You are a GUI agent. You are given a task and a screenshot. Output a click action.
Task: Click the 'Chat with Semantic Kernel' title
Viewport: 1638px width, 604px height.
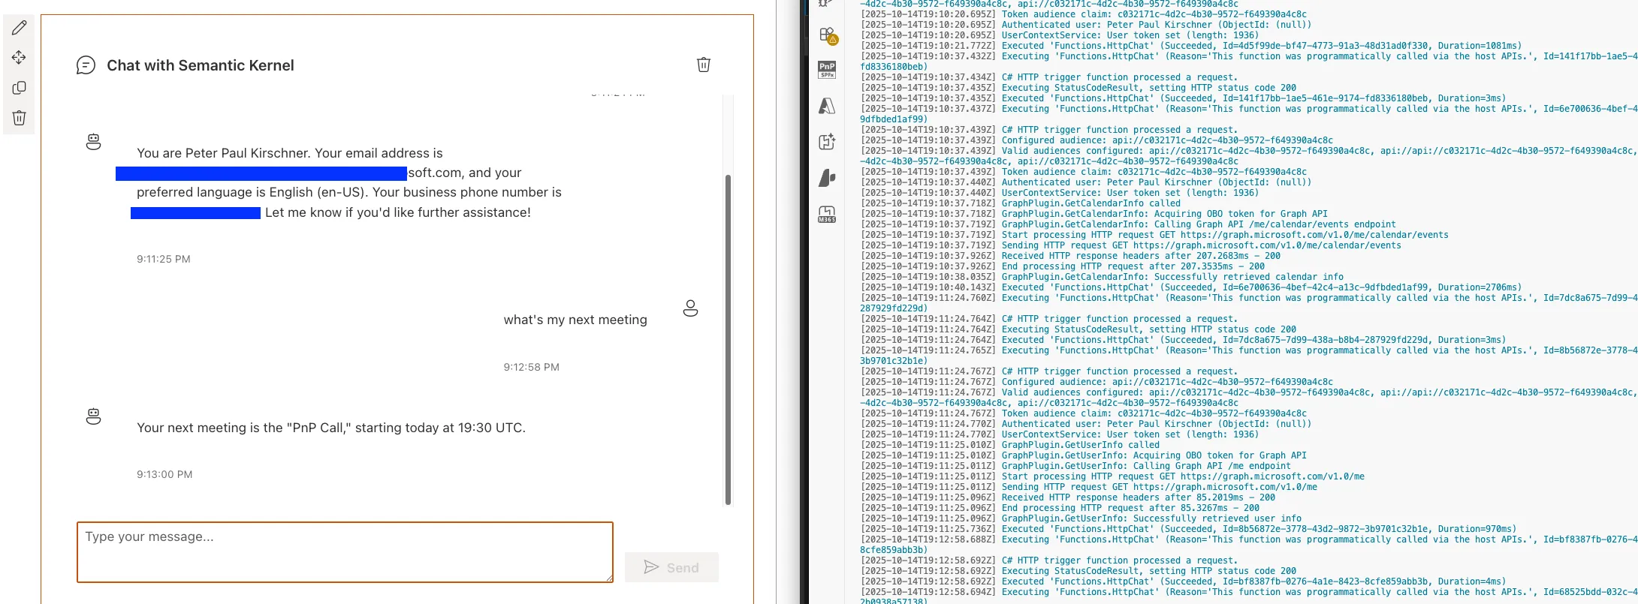pyautogui.click(x=201, y=65)
